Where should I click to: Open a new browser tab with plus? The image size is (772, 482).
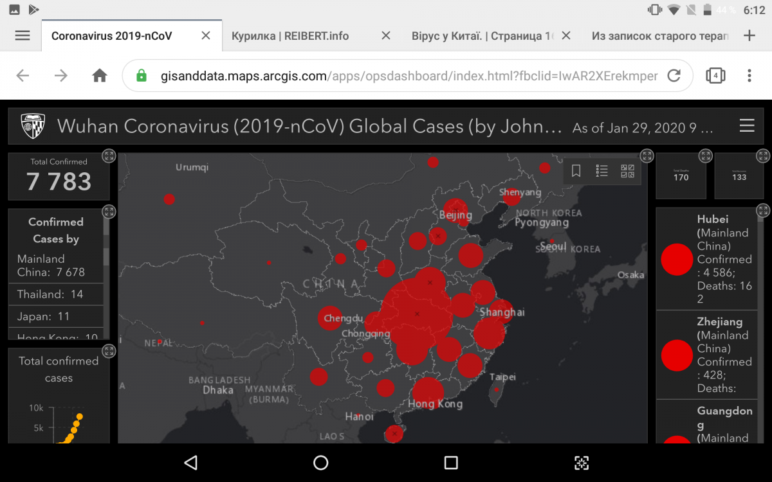tap(749, 35)
